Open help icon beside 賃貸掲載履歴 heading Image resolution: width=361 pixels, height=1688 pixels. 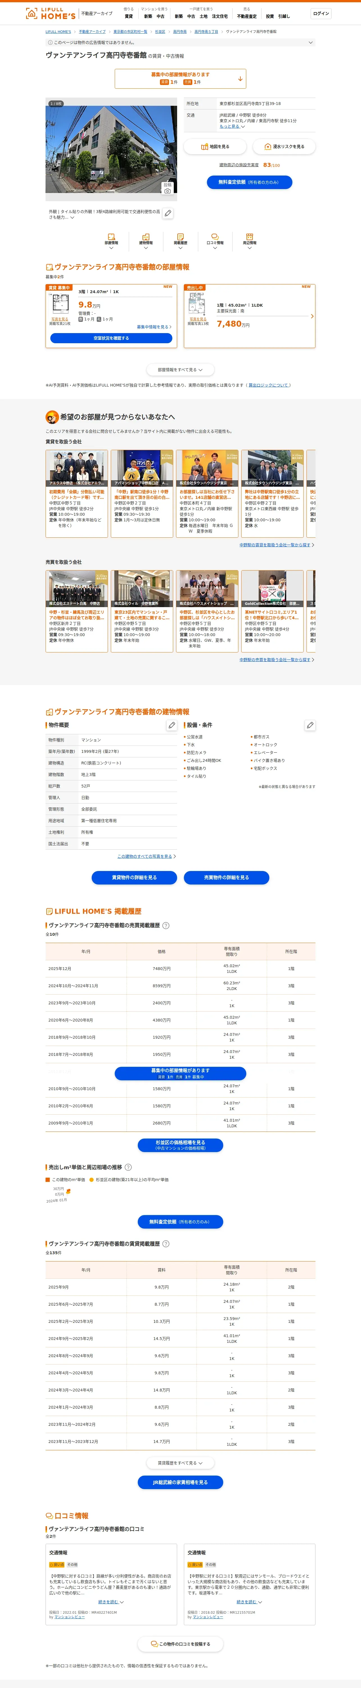point(166,1244)
